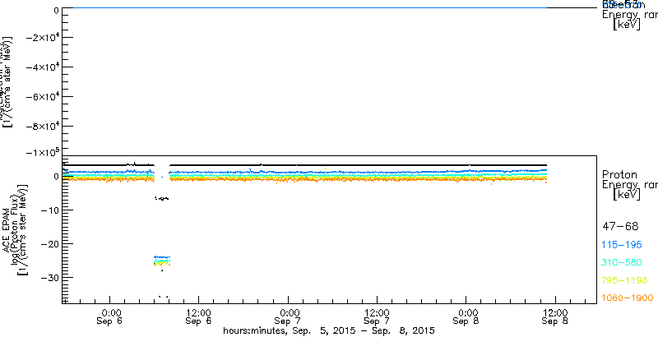Image resolution: width=658 pixels, height=337 pixels.
Task: Click the 12:00 Sep 8 time axis label
Action: click(x=556, y=317)
